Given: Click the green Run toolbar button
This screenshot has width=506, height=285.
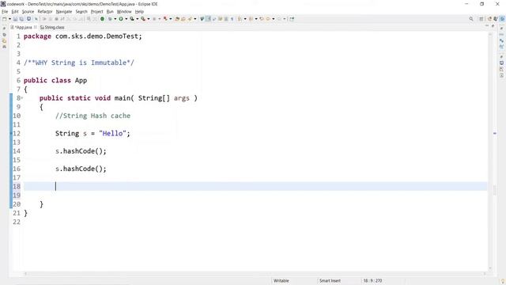Looking at the screenshot, I should (121, 19).
